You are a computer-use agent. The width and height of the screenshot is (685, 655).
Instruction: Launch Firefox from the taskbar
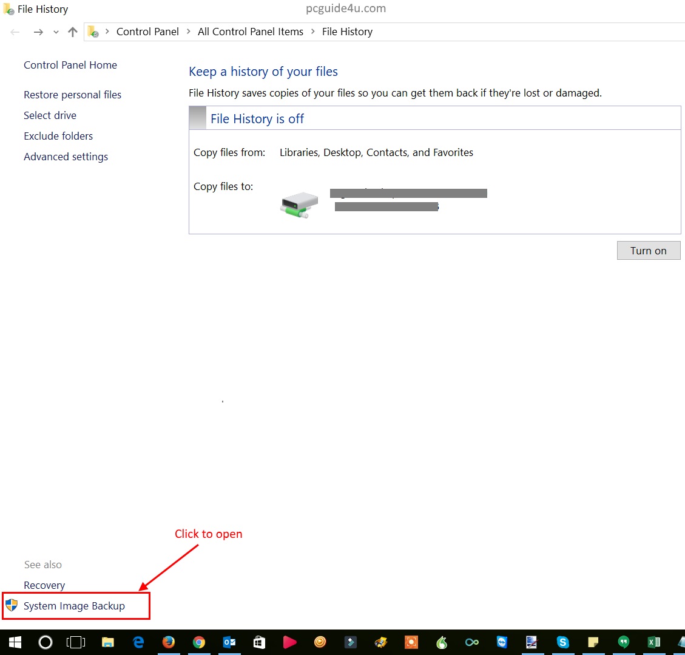[x=169, y=642]
